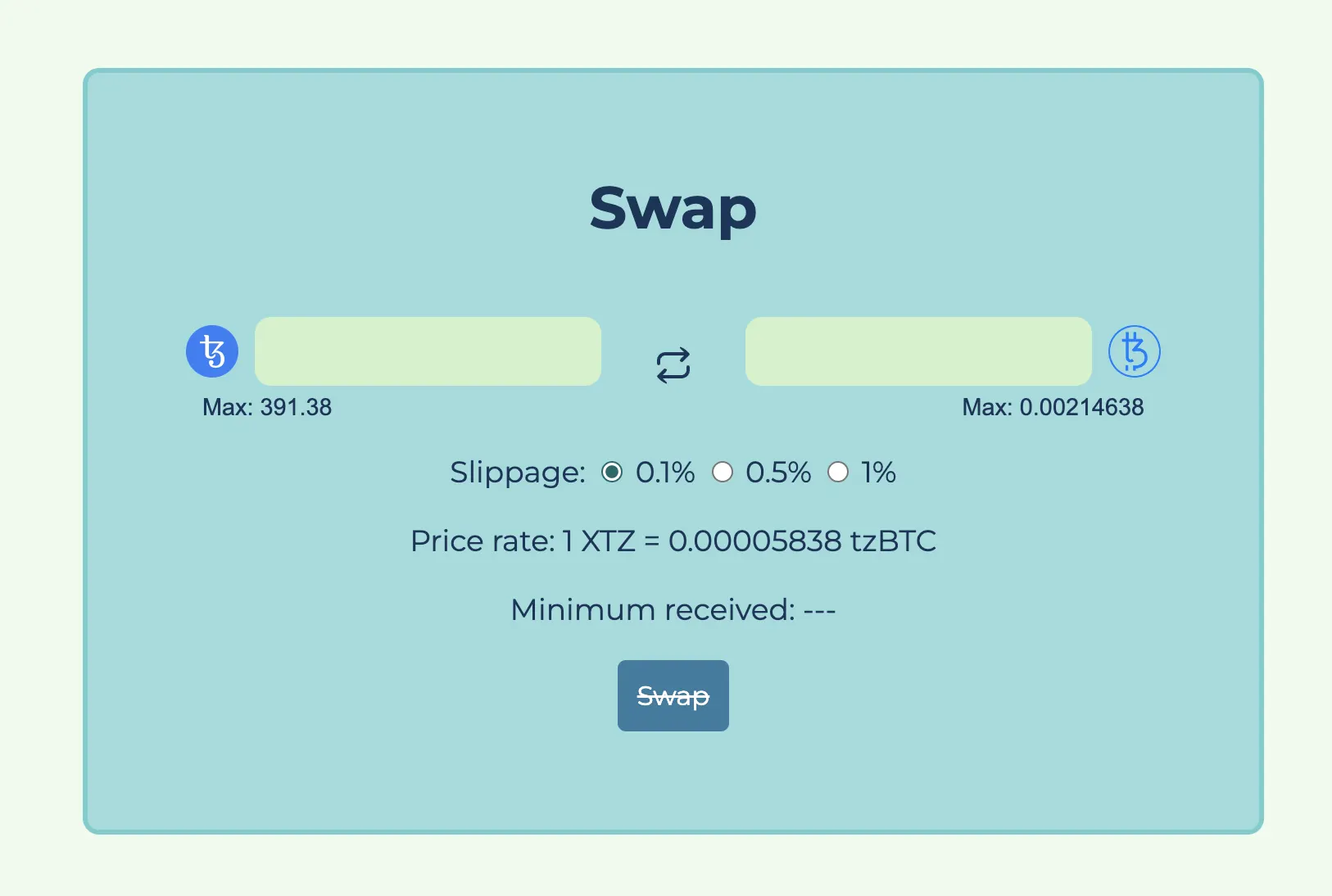The height and width of the screenshot is (896, 1332).
Task: Focus the XTZ amount input field
Action: 428,351
